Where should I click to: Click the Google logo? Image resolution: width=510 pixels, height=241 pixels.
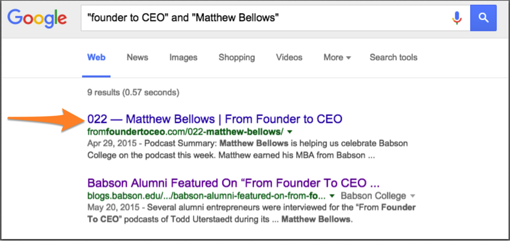point(37,18)
